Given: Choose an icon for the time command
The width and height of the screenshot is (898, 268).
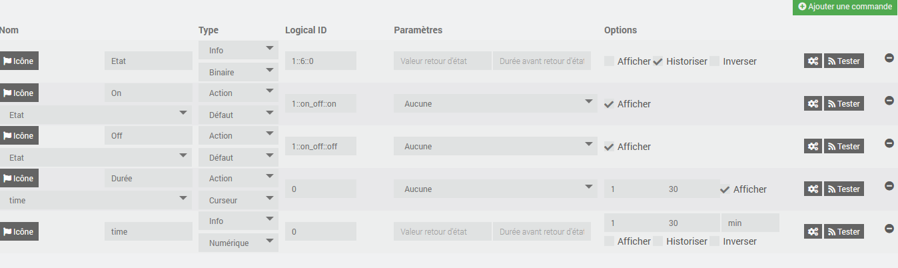Looking at the screenshot, I should [x=19, y=231].
